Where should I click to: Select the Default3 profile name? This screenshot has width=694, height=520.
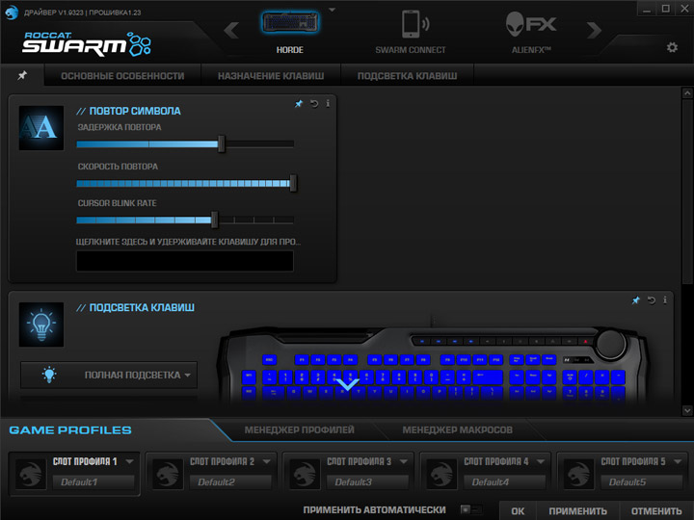(367, 482)
